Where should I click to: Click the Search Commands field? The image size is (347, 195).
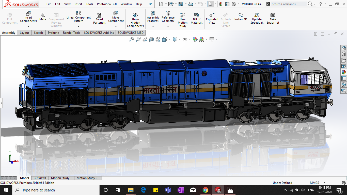point(289,4)
